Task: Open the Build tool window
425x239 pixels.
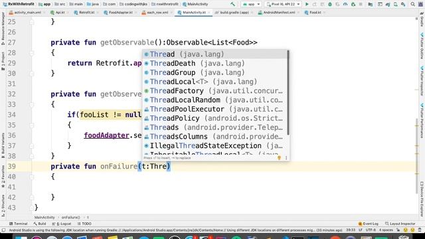Action: pyautogui.click(x=40, y=224)
